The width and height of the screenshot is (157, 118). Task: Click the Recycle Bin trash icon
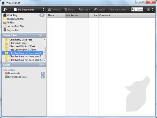5,30
